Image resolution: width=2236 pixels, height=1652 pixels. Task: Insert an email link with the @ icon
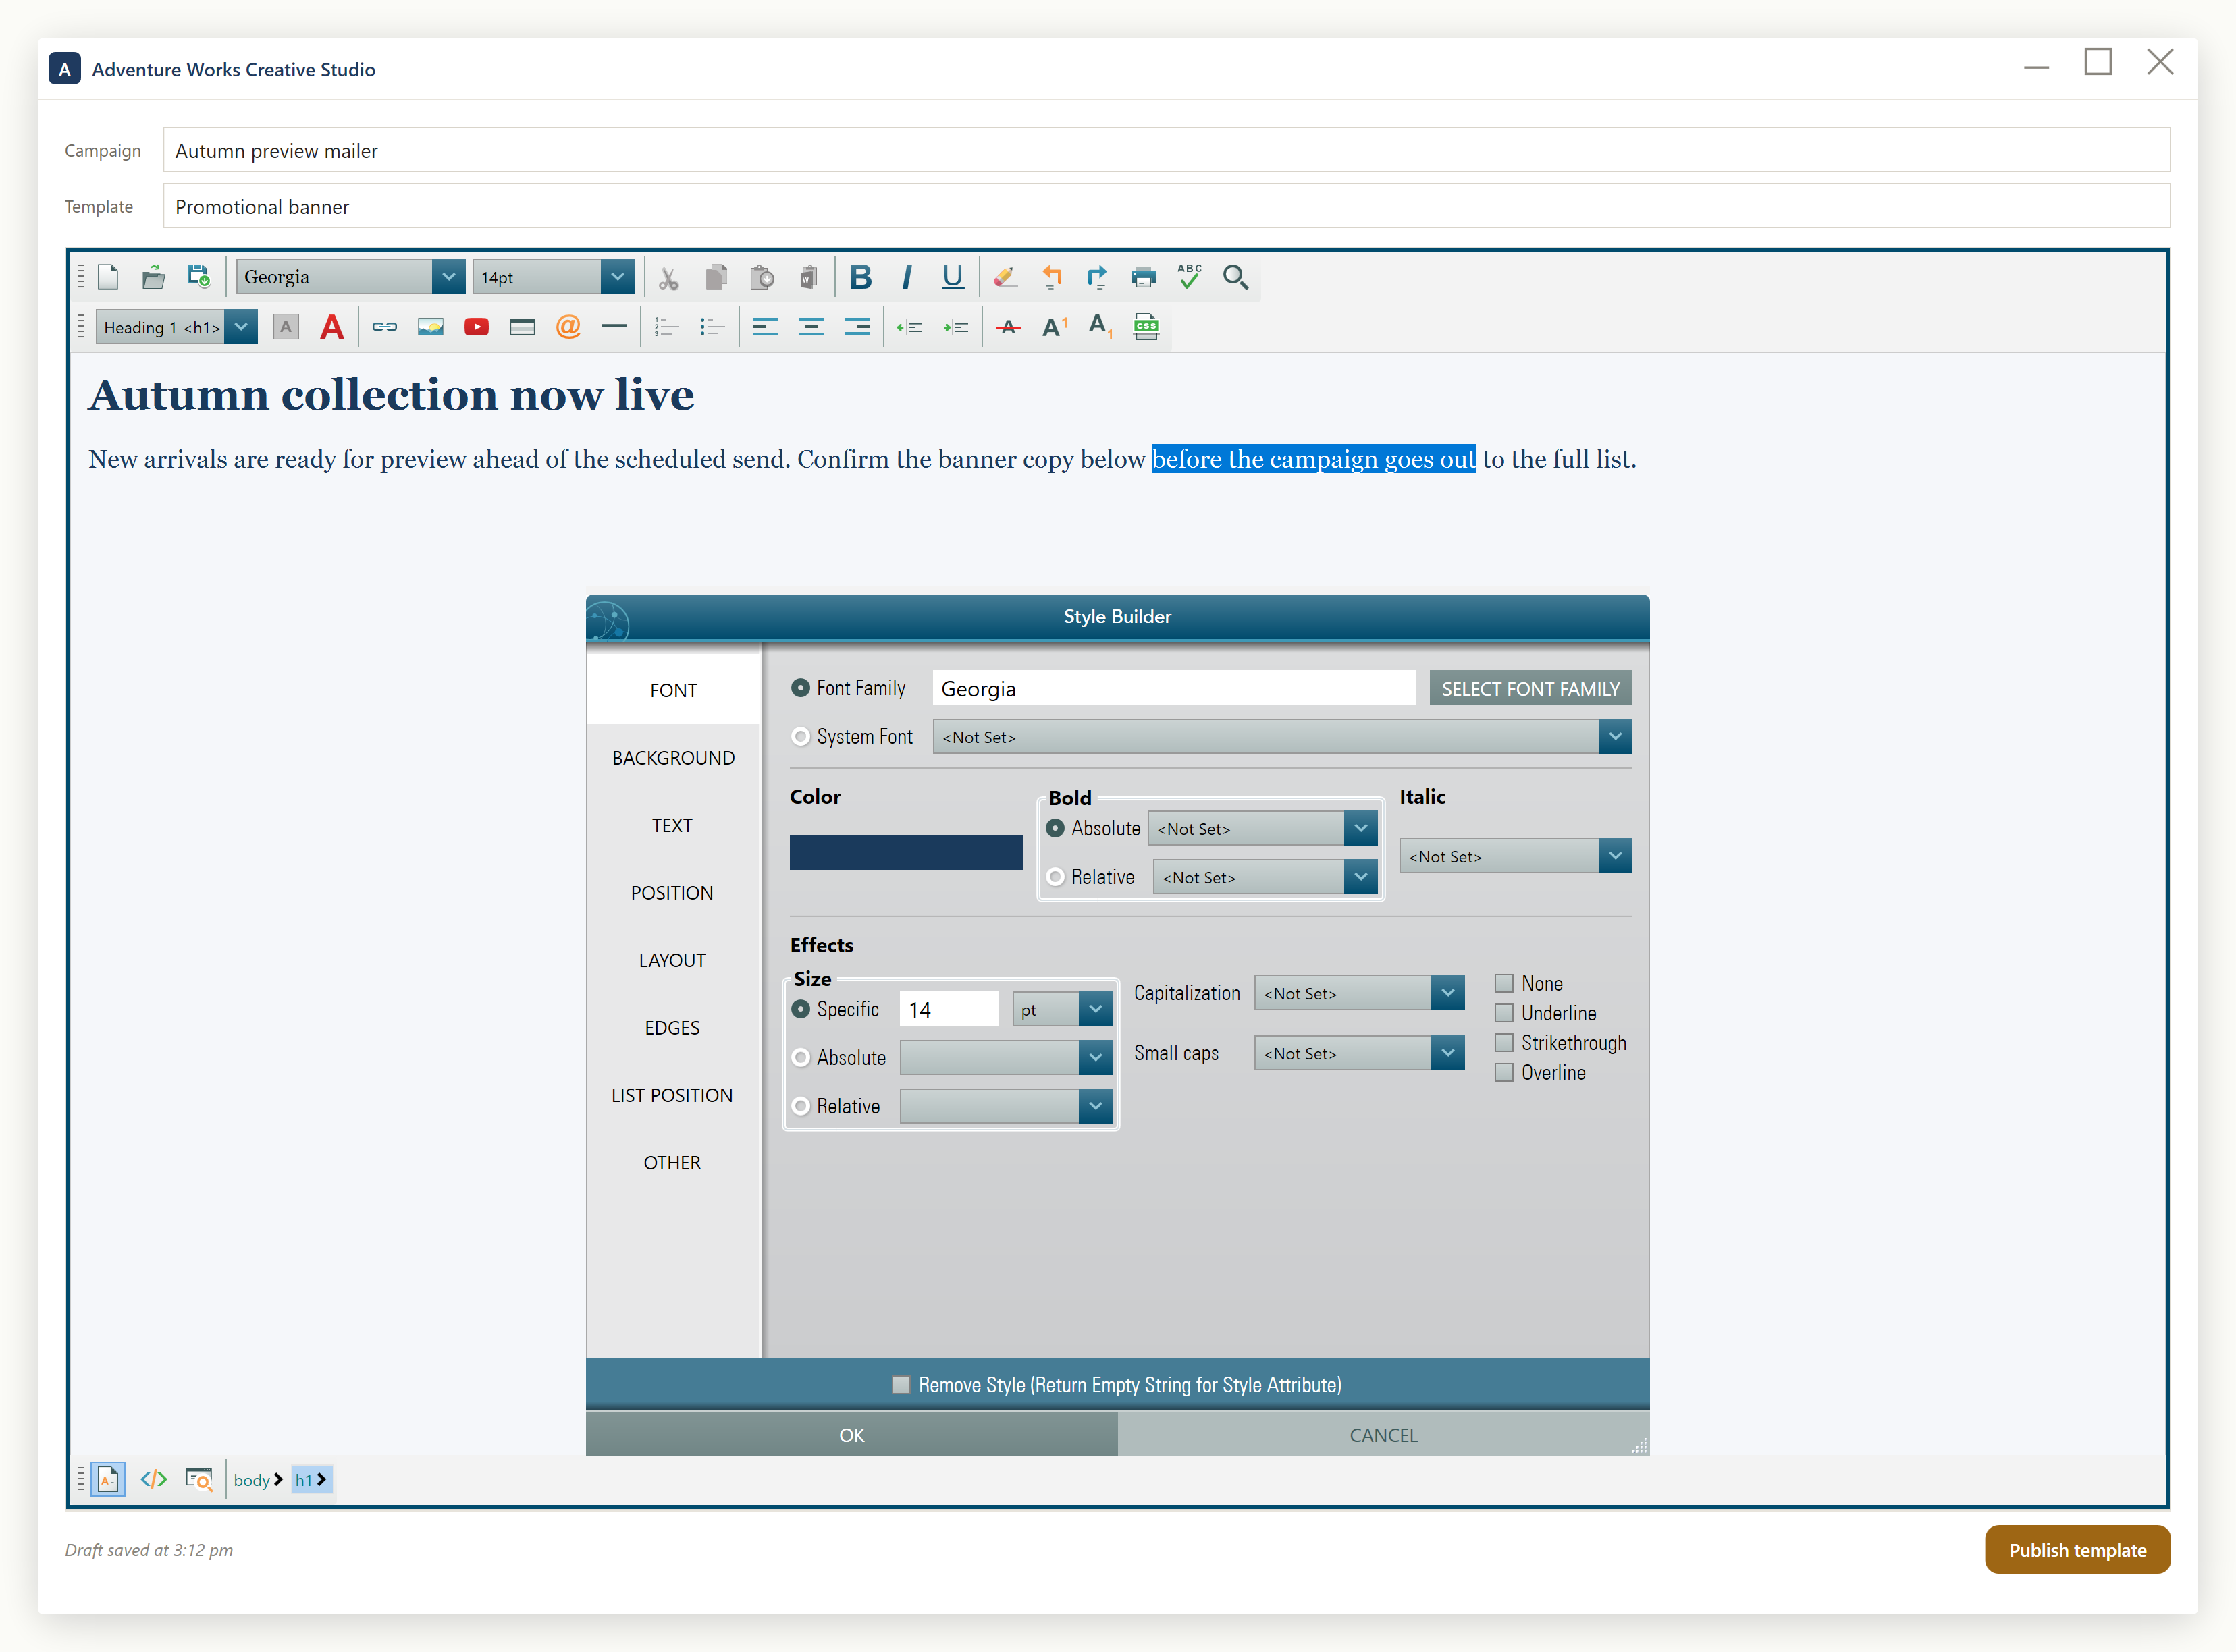pyautogui.click(x=568, y=327)
